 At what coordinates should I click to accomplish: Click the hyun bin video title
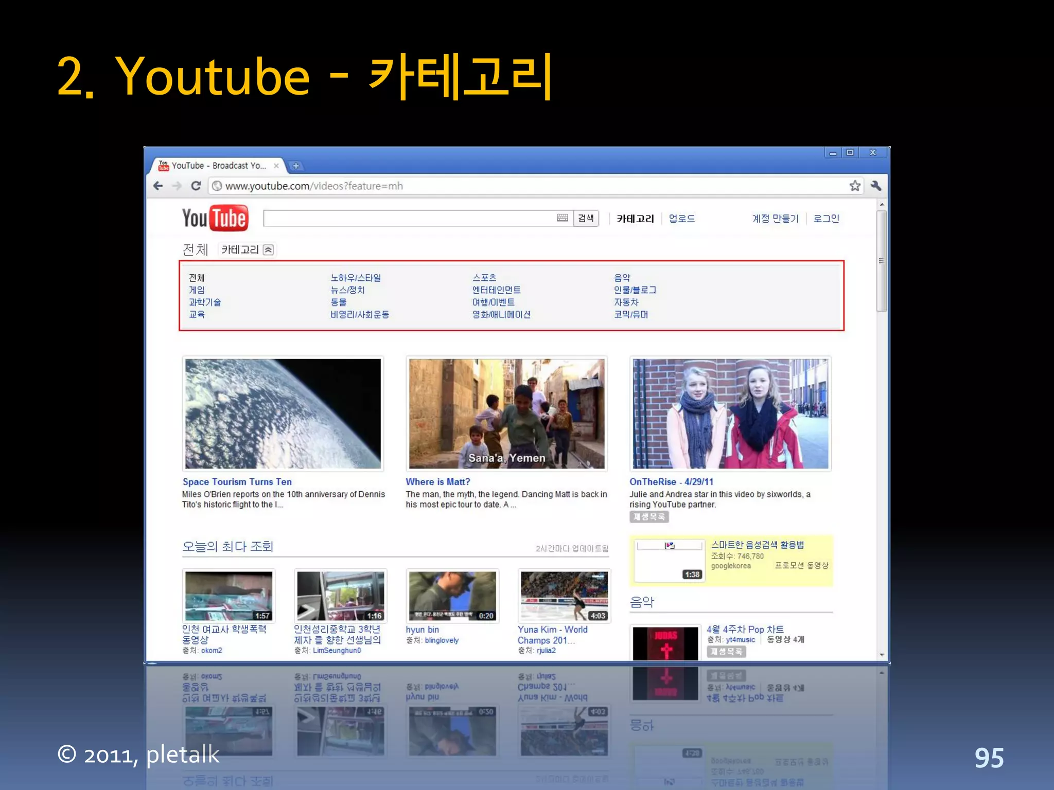423,630
